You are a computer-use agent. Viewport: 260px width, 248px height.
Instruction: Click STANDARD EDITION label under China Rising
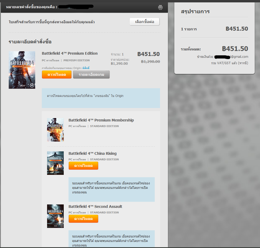[x=104, y=160]
